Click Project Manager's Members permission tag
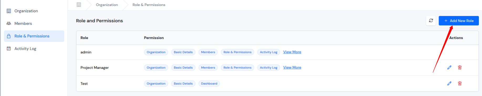Image resolution: width=482 pixels, height=96 pixels. coord(208,68)
